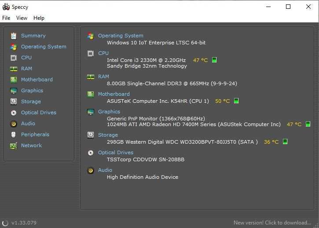Click version label v1.33.079 in status bar
The image size is (319, 228).
tap(24, 223)
